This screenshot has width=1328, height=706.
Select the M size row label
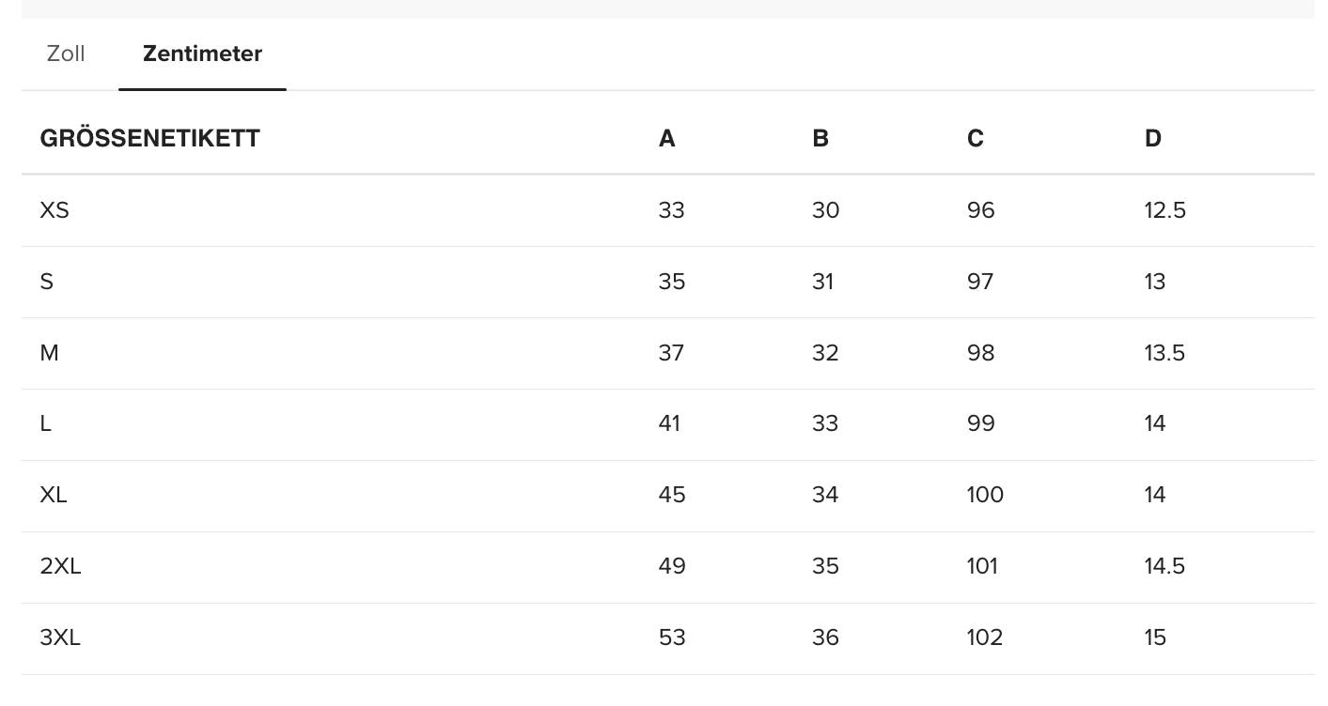coord(49,353)
